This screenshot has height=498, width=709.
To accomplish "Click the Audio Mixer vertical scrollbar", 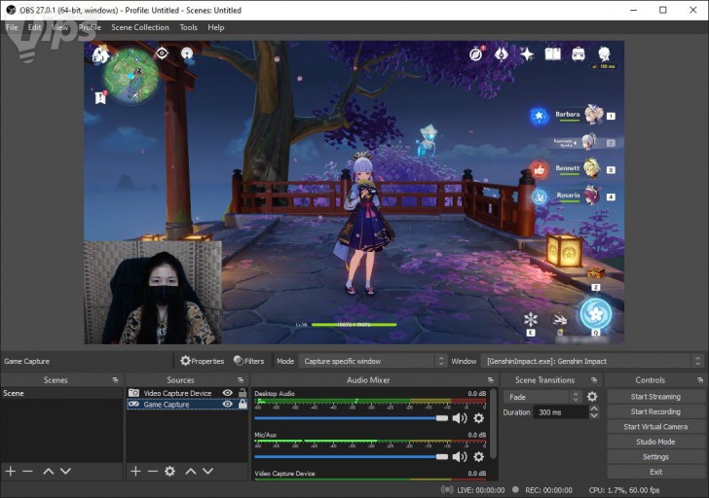I will coord(494,424).
